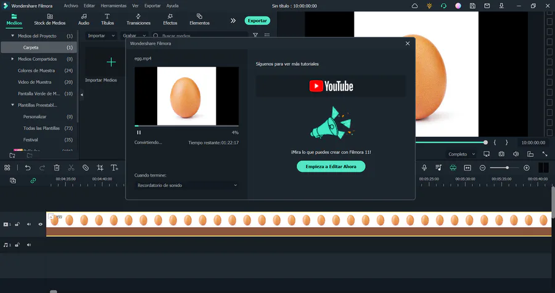This screenshot has width=555, height=293.
Task: Switch to Transiciones tab
Action: pyautogui.click(x=138, y=20)
